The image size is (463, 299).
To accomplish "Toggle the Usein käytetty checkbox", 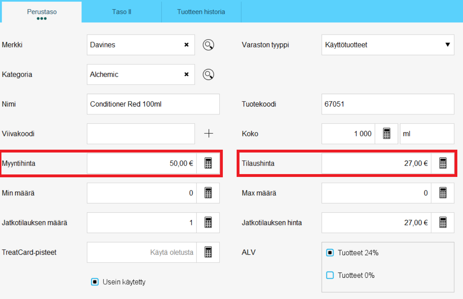I will pyautogui.click(x=95, y=282).
